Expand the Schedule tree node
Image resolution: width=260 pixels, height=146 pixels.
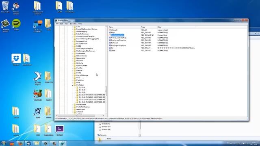pyautogui.click(x=73, y=112)
